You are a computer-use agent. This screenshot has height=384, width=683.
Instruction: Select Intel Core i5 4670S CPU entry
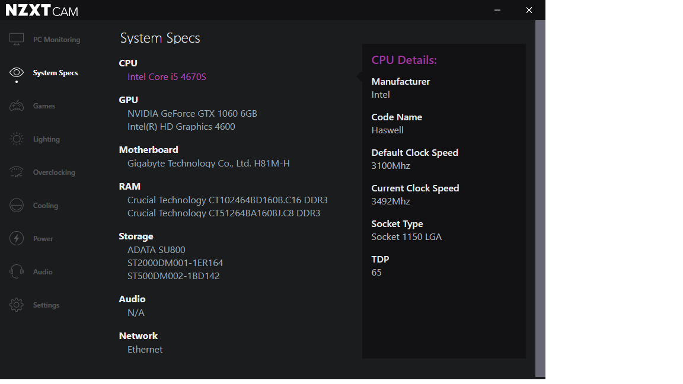coord(167,76)
